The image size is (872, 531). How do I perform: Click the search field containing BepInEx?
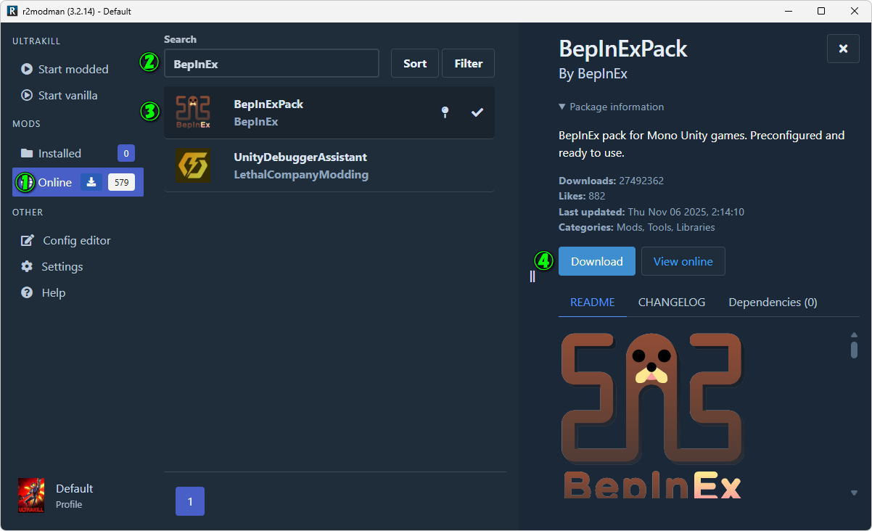pos(271,64)
